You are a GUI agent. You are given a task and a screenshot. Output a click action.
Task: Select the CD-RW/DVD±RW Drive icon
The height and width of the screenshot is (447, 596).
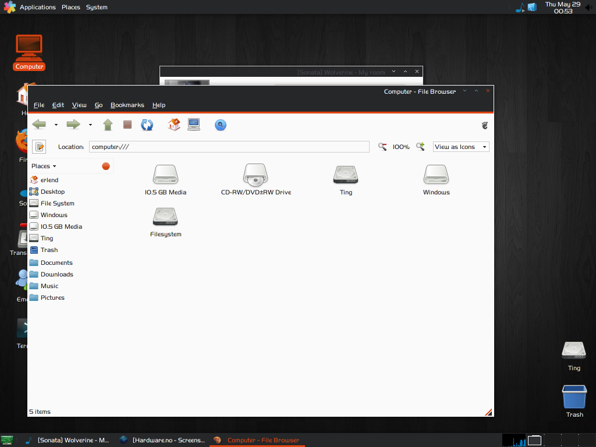tap(256, 175)
